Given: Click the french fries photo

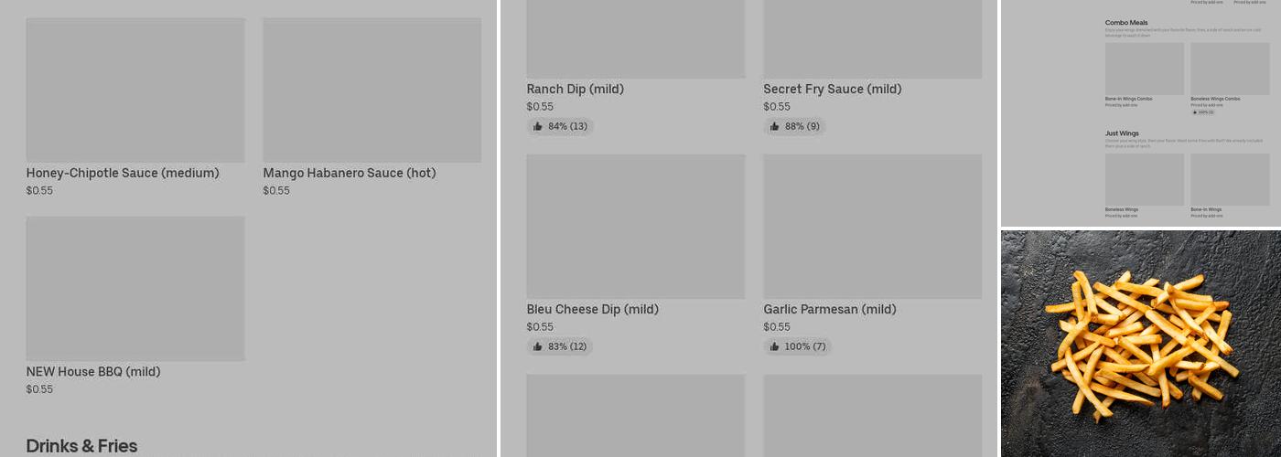Looking at the screenshot, I should tap(1140, 343).
